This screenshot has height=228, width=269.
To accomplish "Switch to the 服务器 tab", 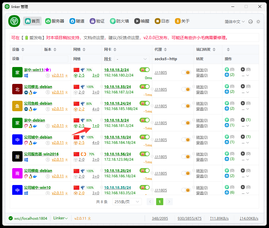I will pos(55,21).
